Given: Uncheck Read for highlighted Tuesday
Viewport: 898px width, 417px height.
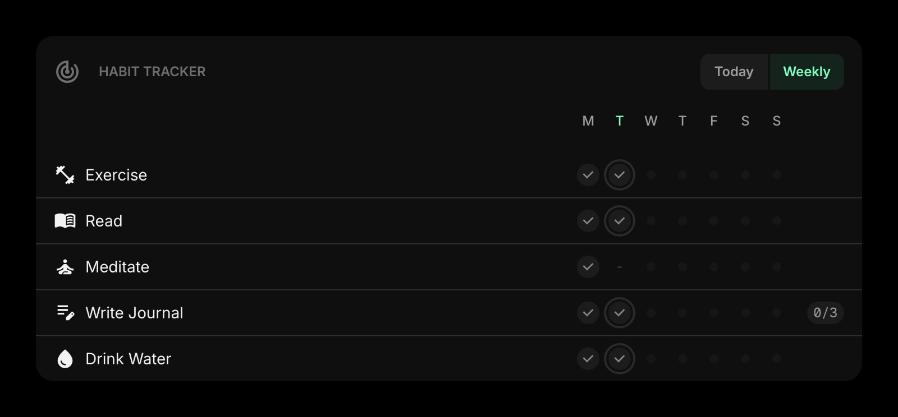Looking at the screenshot, I should (620, 221).
